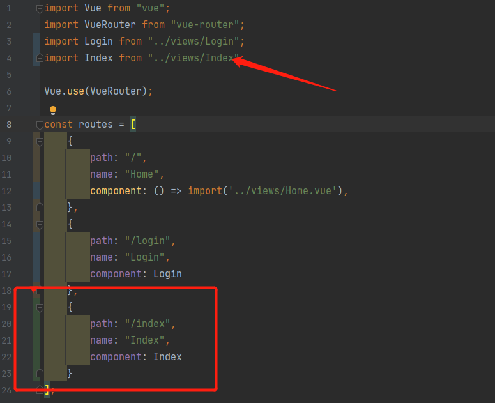Click the "/index" path string
495x403 pixels.
tap(148, 324)
